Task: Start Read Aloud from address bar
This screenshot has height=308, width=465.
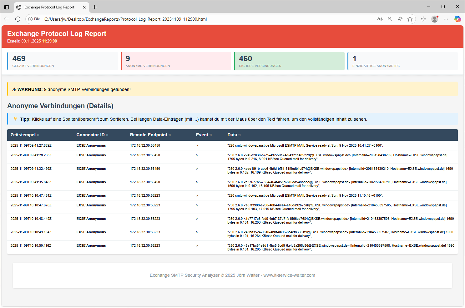Action: [x=400, y=19]
